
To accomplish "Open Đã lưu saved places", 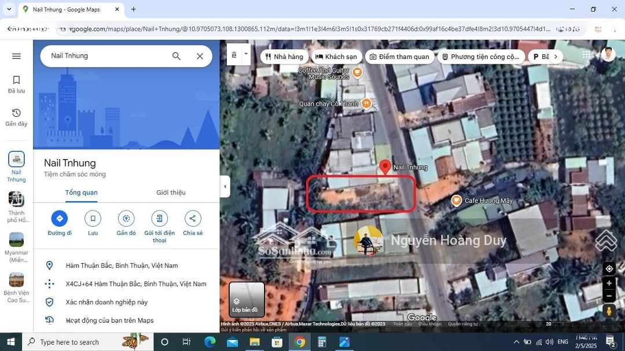I will [16, 84].
